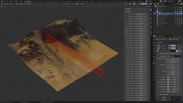This screenshot has height=103, width=183.
Task: Hide TerrainDunes collection with eye icon
Action: coord(179,21)
